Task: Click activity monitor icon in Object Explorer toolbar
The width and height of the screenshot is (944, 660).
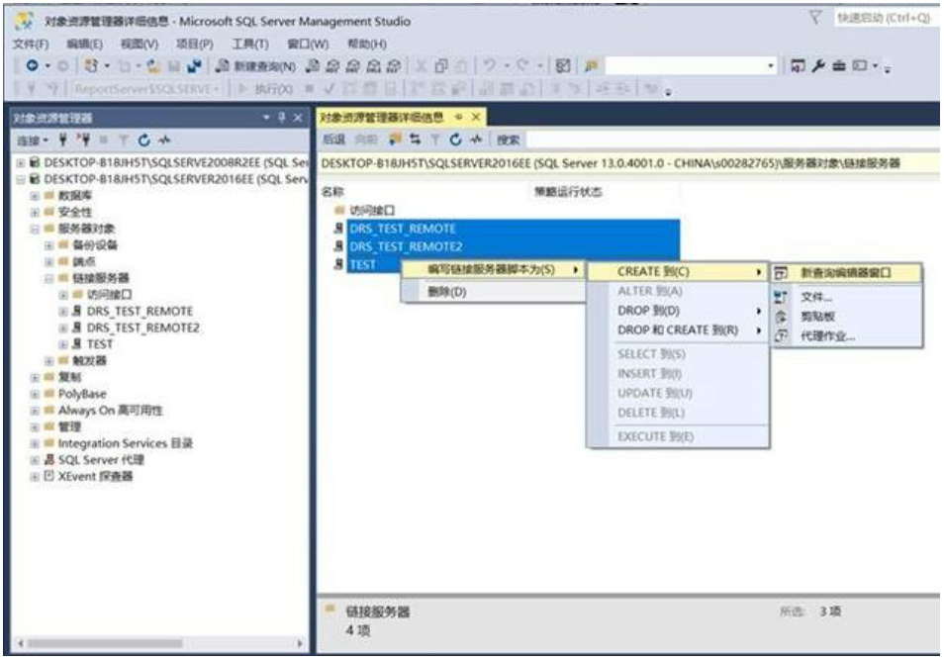Action: point(164,141)
